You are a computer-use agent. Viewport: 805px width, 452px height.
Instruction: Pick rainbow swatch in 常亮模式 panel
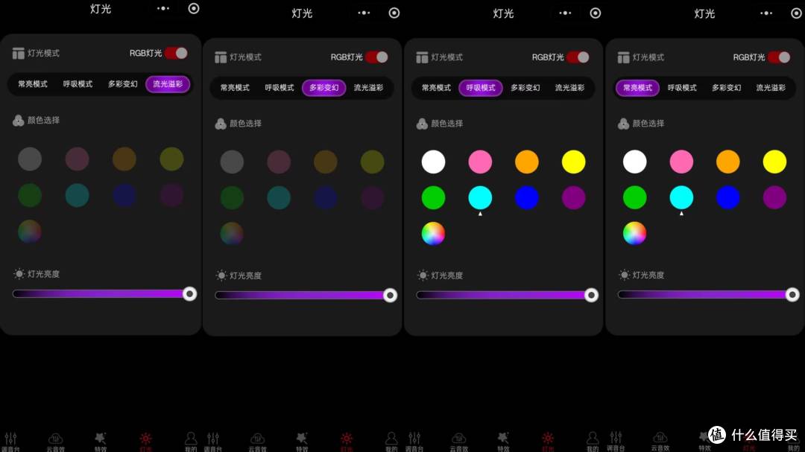(634, 233)
